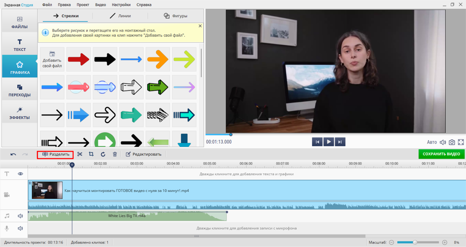Viewport: 466px width, 247px height.
Task: Open the Настройки menu
Action: point(121,5)
